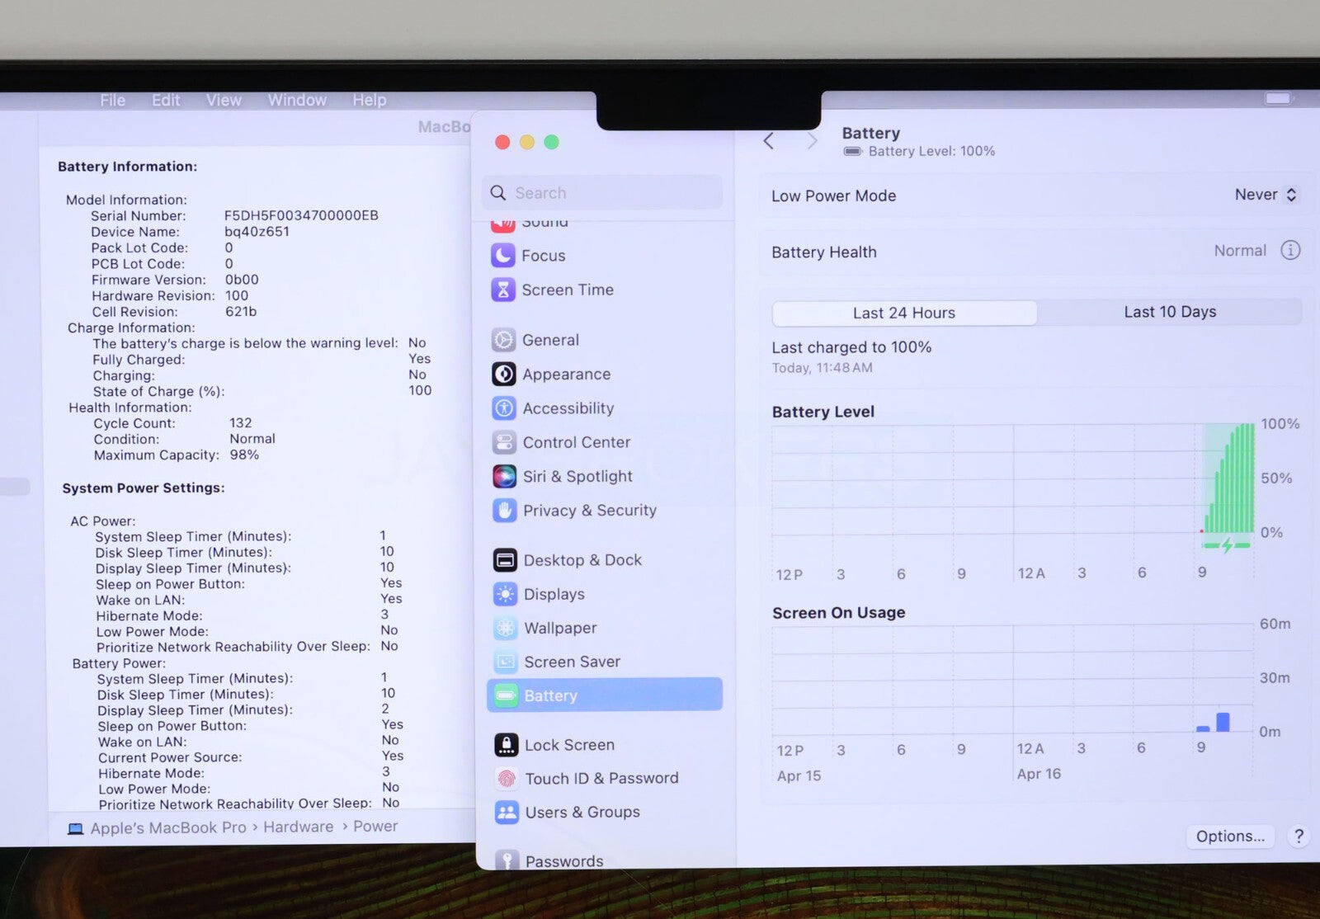
Task: Click MacBook laptop icon in path bar
Action: (75, 828)
